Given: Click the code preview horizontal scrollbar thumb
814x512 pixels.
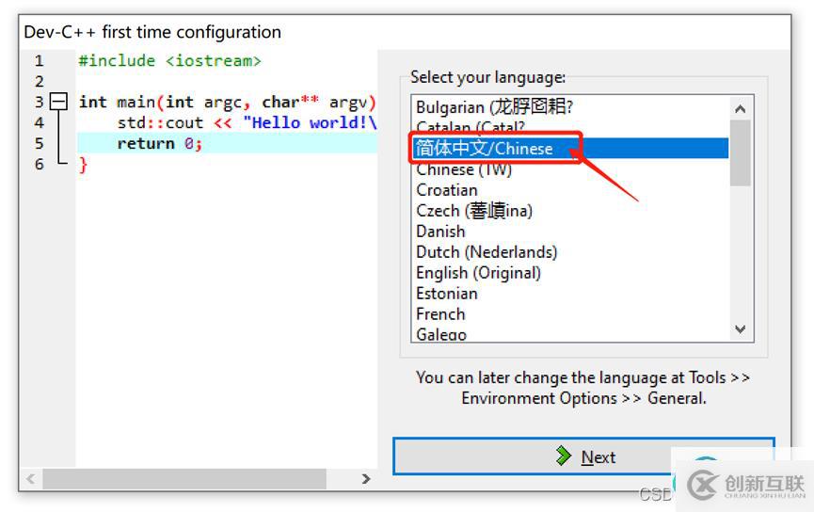Looking at the screenshot, I should [x=184, y=478].
